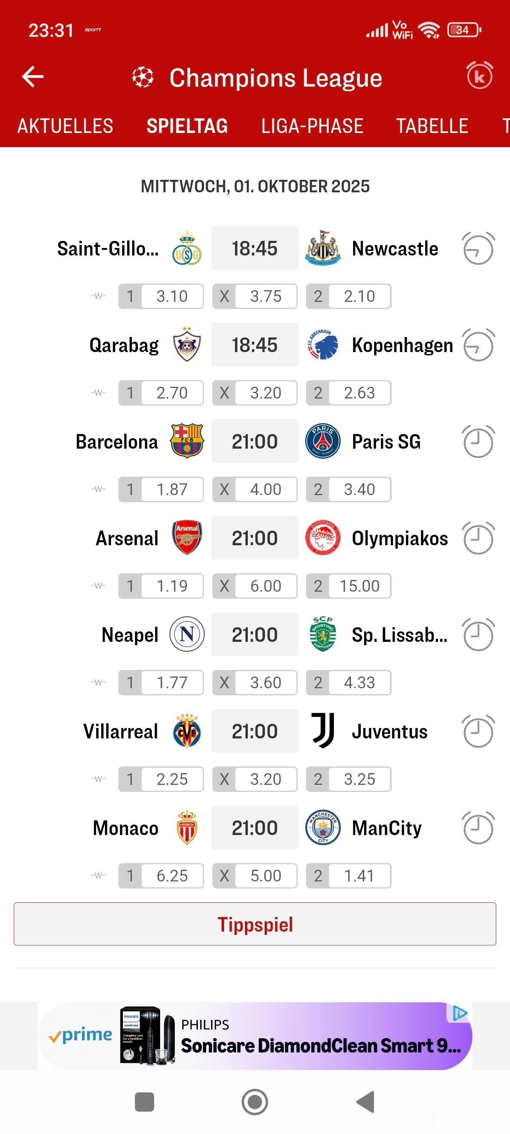510x1134 pixels.
Task: Open the Qarabag vs Kopenhagen 18:45 match
Action: [255, 345]
